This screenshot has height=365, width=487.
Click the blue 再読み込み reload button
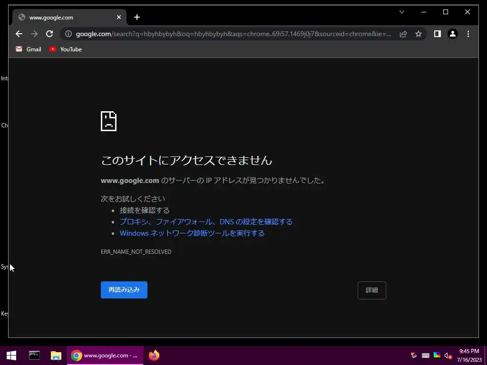click(x=124, y=289)
